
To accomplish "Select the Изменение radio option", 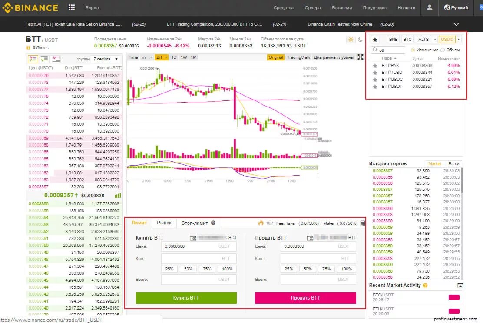I will click(413, 50).
